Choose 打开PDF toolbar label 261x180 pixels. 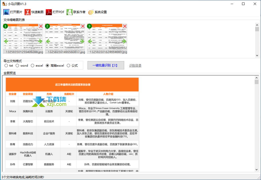(x=58, y=12)
